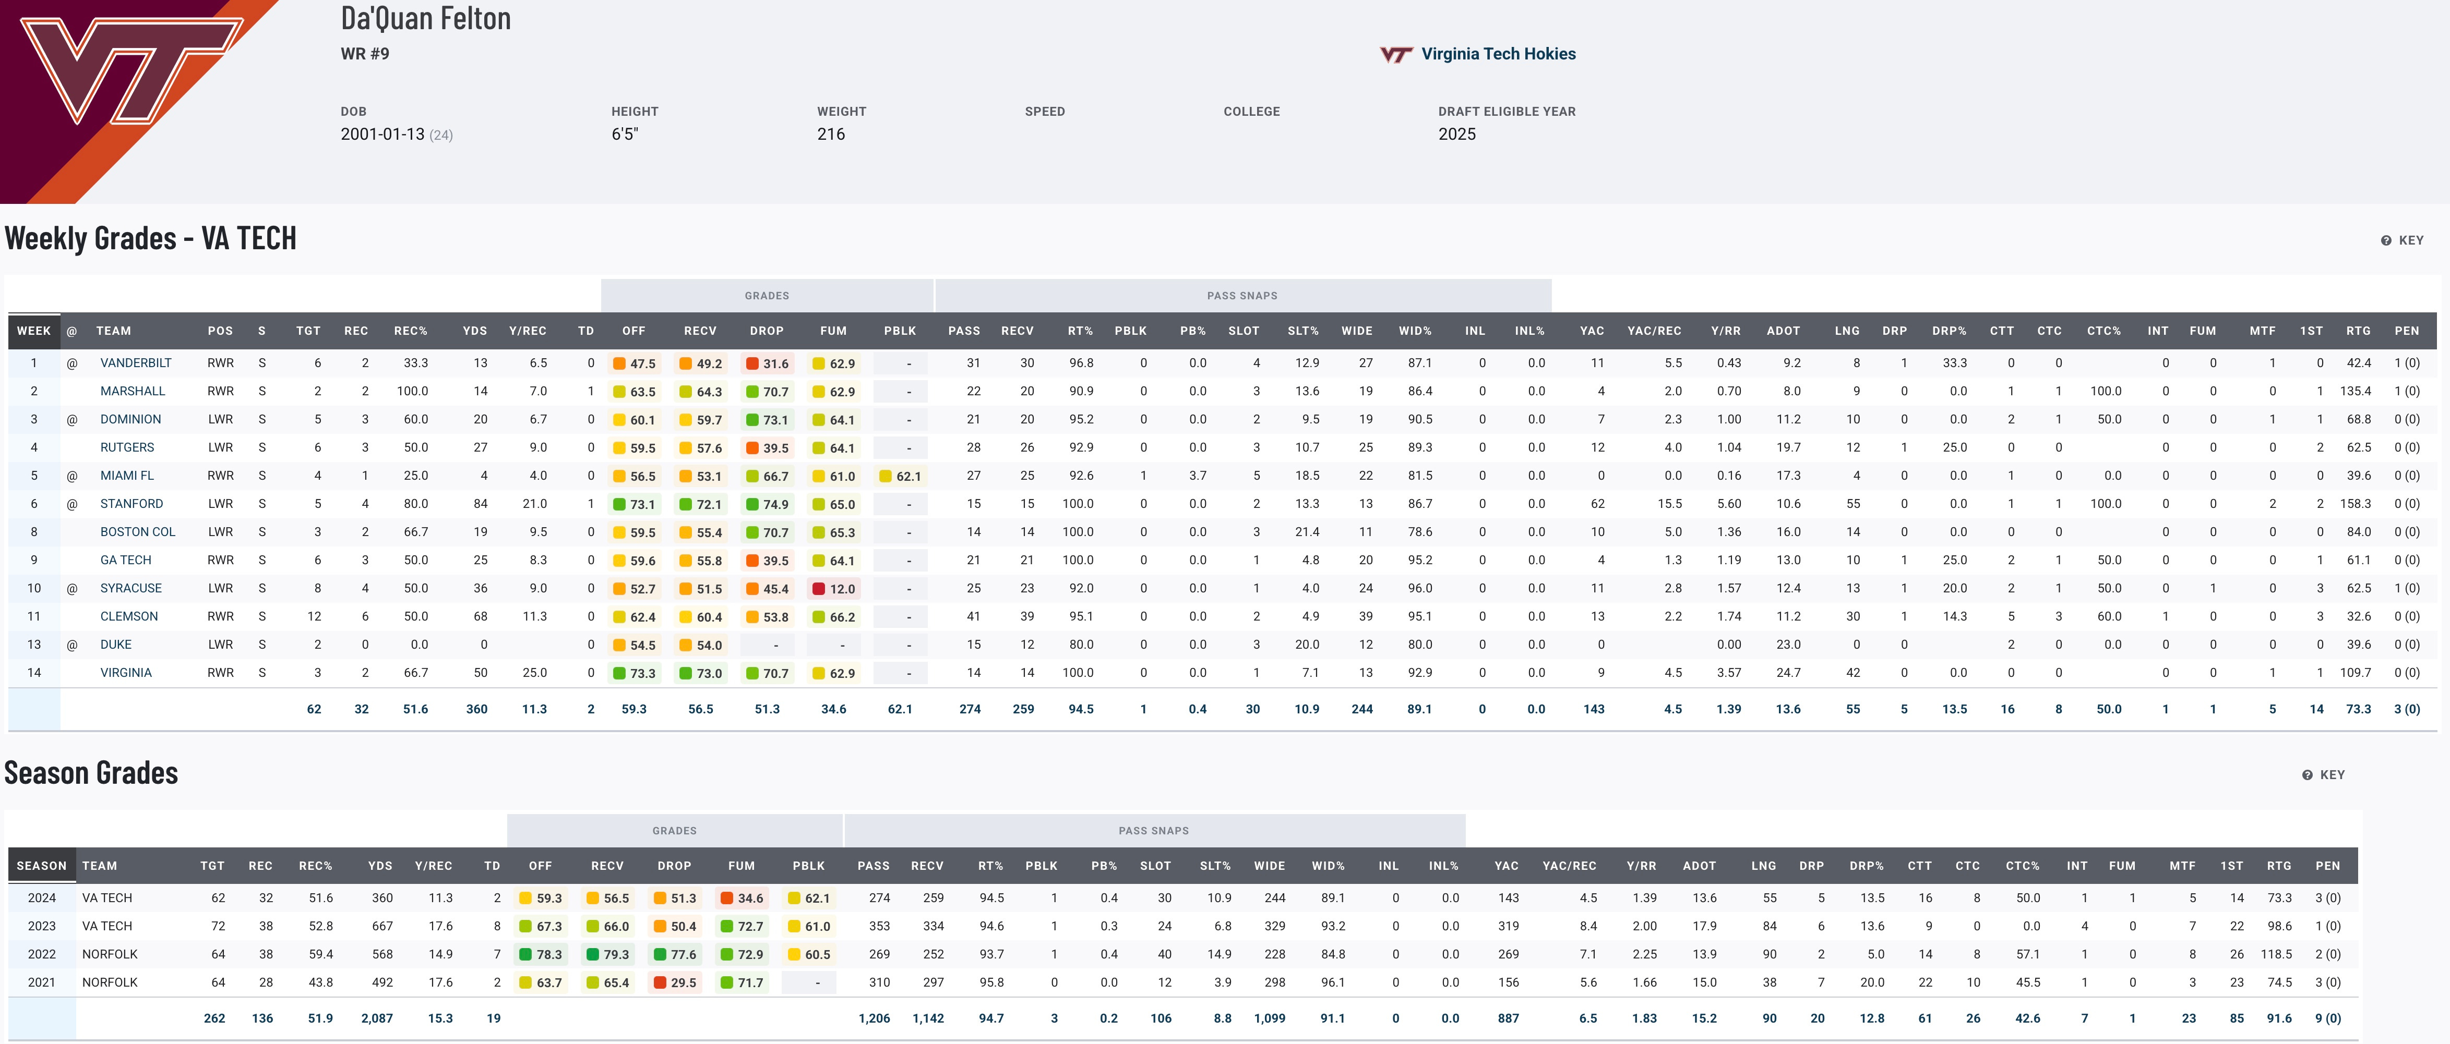Click the weekly GRADES group header
The width and height of the screenshot is (2450, 1044).
[x=767, y=296]
